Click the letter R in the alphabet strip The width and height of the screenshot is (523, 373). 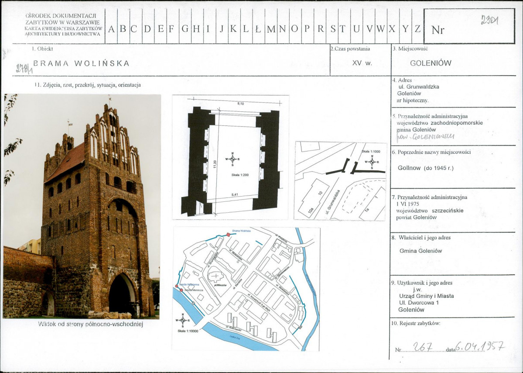click(320, 29)
